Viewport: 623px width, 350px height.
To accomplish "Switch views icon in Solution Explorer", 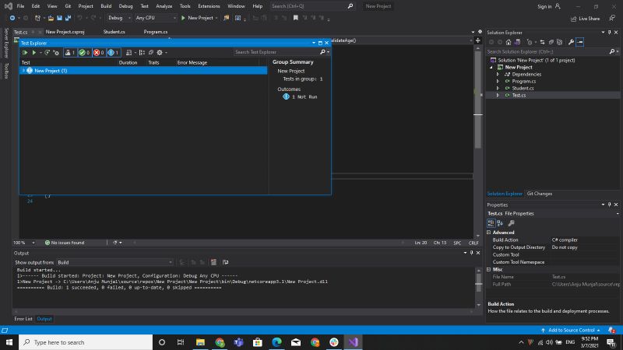I will pyautogui.click(x=517, y=42).
